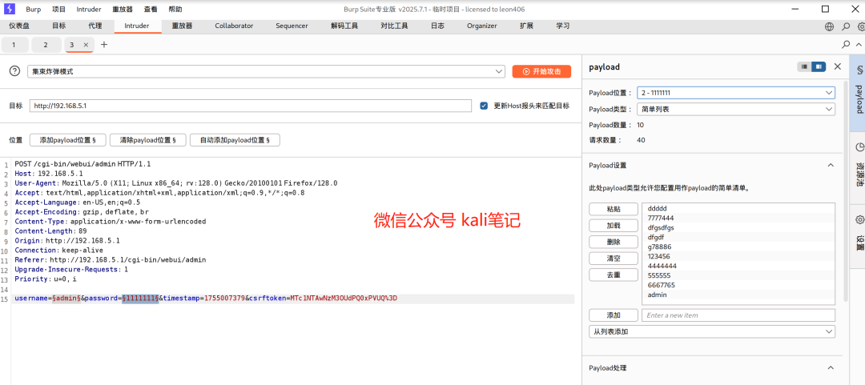Collapse the Payload处理 section
Image resolution: width=865 pixels, height=385 pixels.
(x=830, y=368)
